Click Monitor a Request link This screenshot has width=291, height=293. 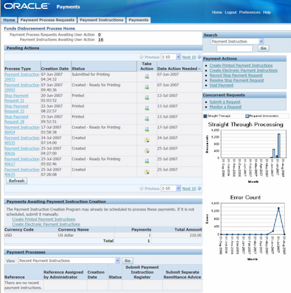(226, 107)
